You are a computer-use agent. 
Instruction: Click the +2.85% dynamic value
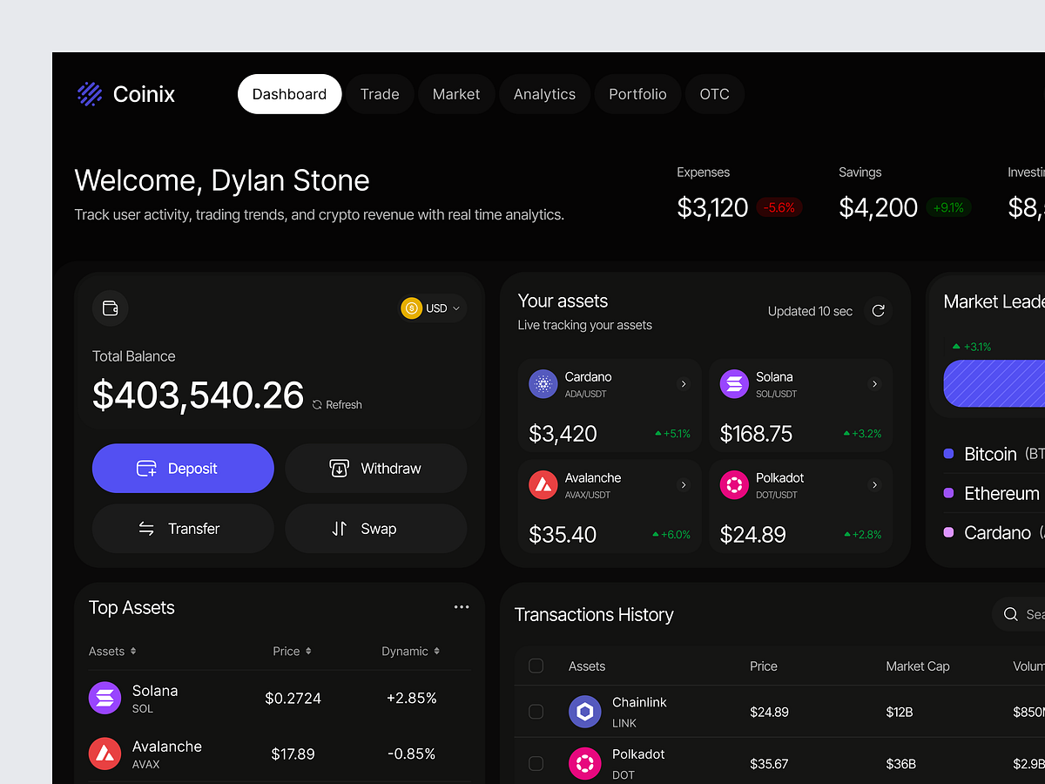411,698
